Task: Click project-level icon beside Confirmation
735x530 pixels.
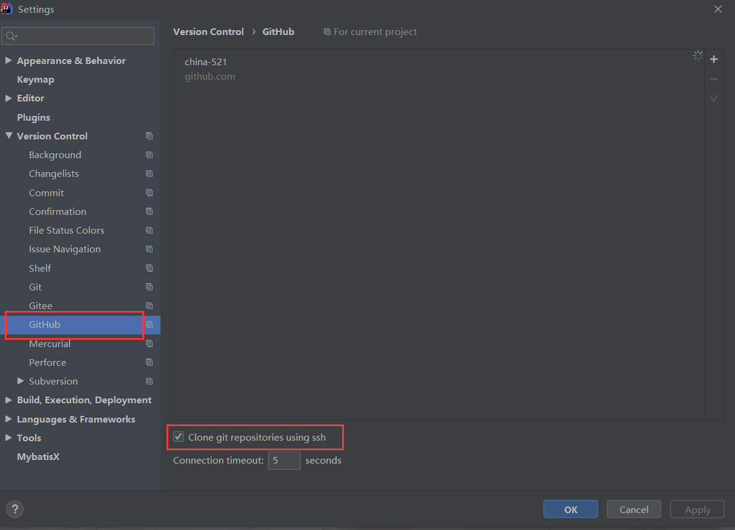Action: click(149, 212)
